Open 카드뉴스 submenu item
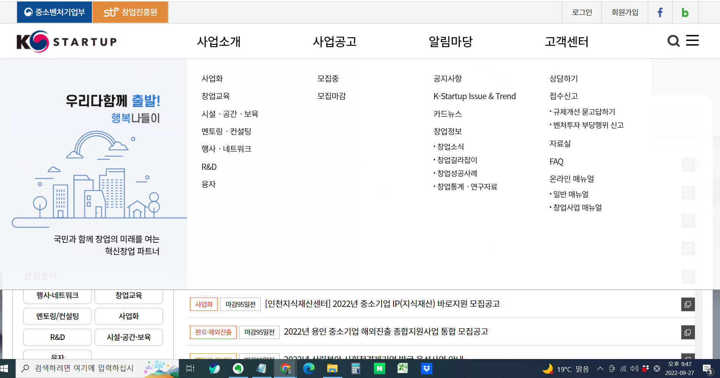The width and height of the screenshot is (720, 378). point(448,114)
